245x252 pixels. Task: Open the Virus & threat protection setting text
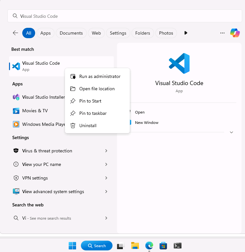(47, 151)
